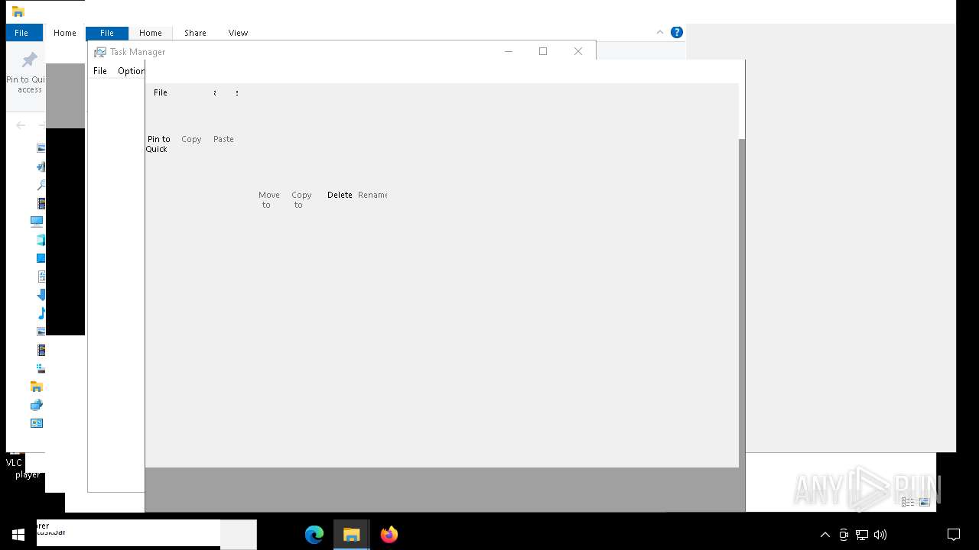The image size is (979, 550).
Task: Click the Paste ribbon button
Action: 223,139
